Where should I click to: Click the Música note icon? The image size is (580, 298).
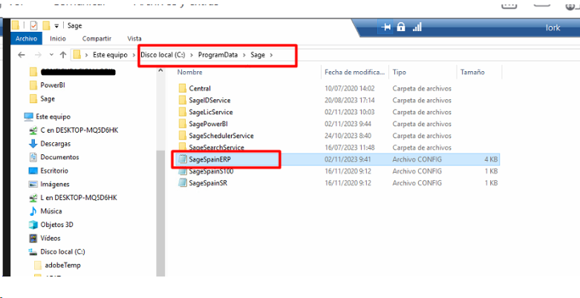(33, 211)
